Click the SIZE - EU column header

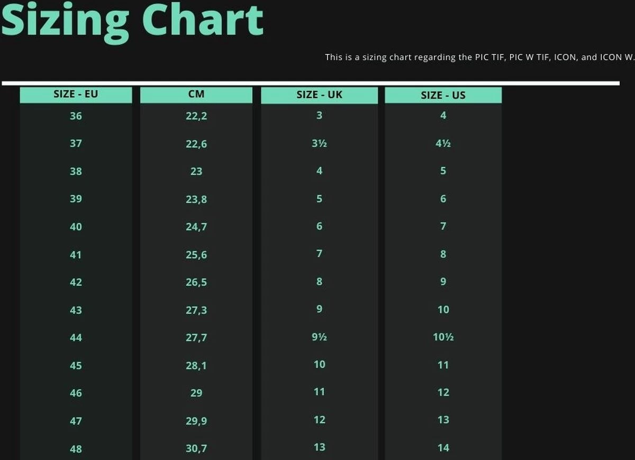[x=76, y=95]
